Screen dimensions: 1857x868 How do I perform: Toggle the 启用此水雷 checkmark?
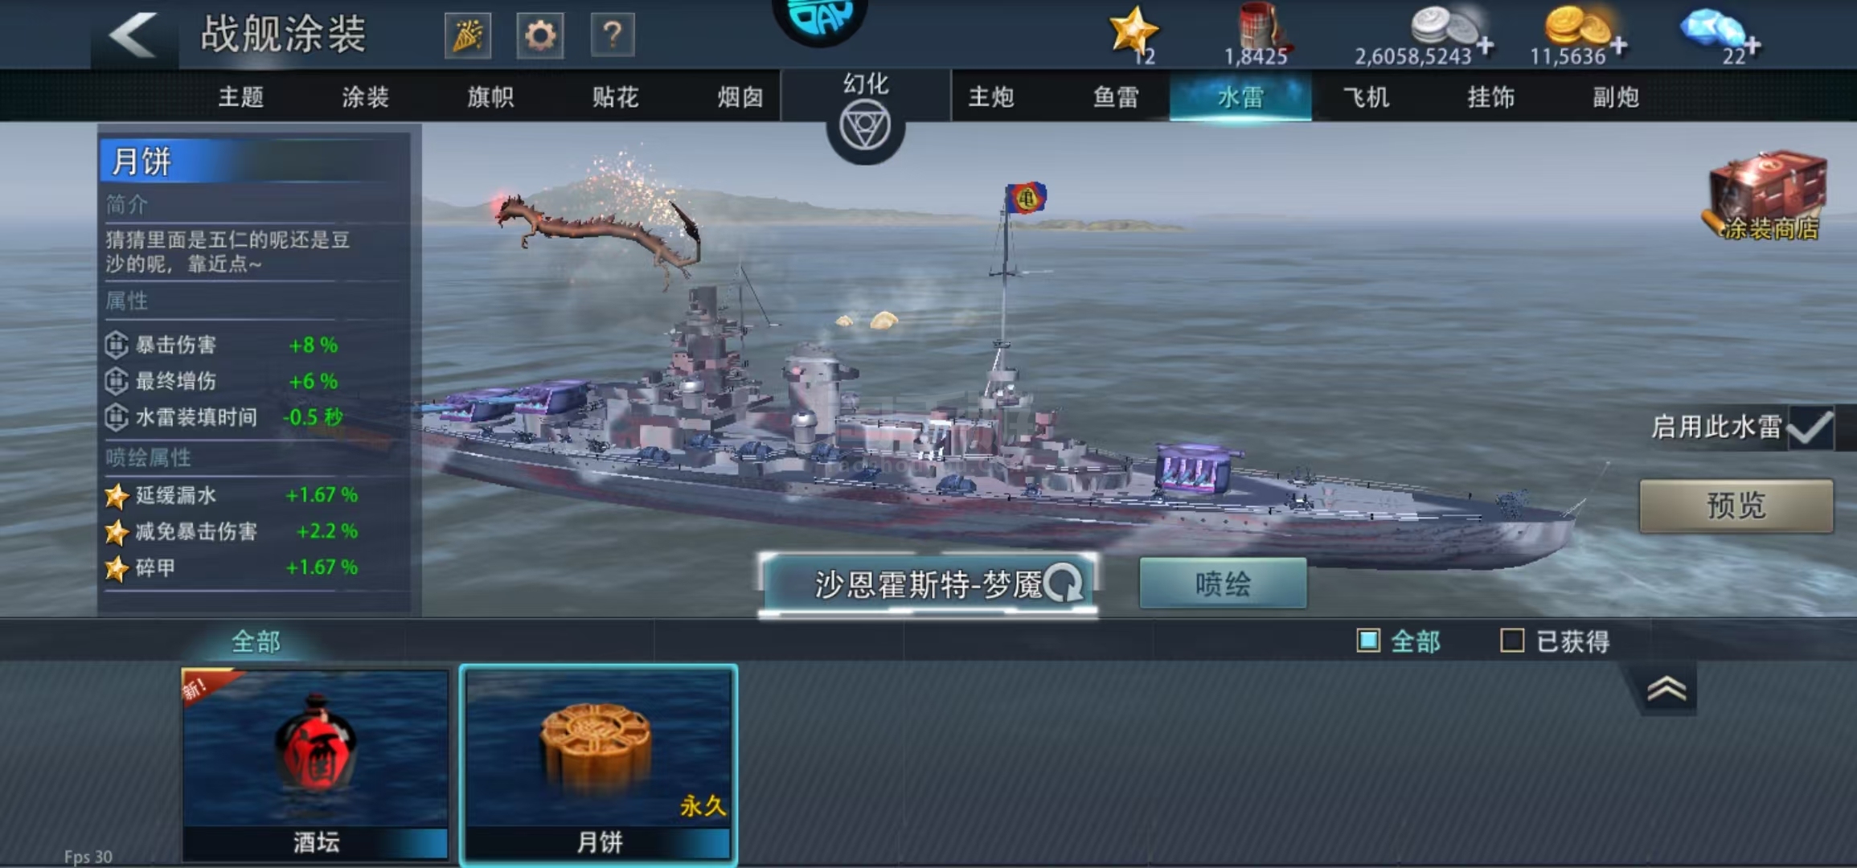pos(1810,427)
